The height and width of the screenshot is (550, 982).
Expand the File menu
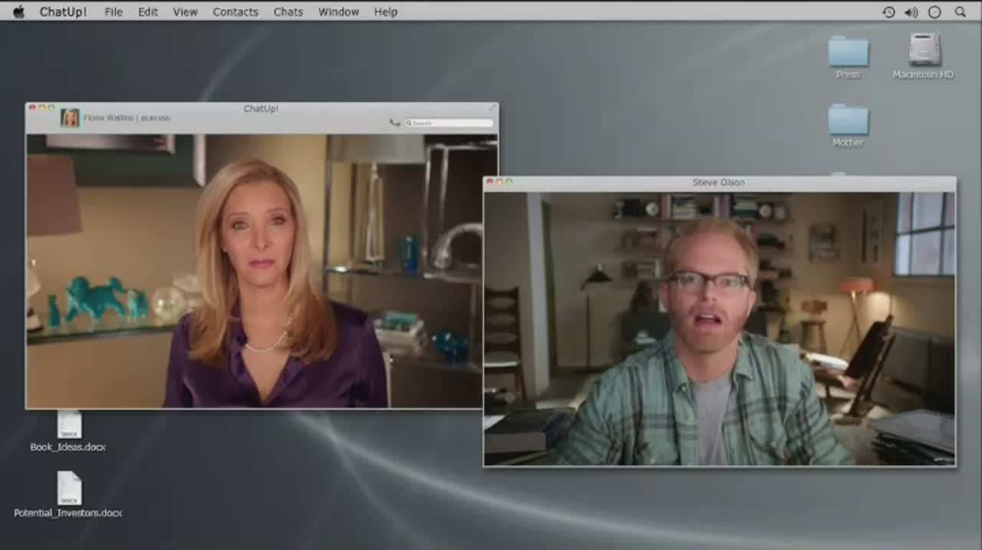click(x=114, y=12)
